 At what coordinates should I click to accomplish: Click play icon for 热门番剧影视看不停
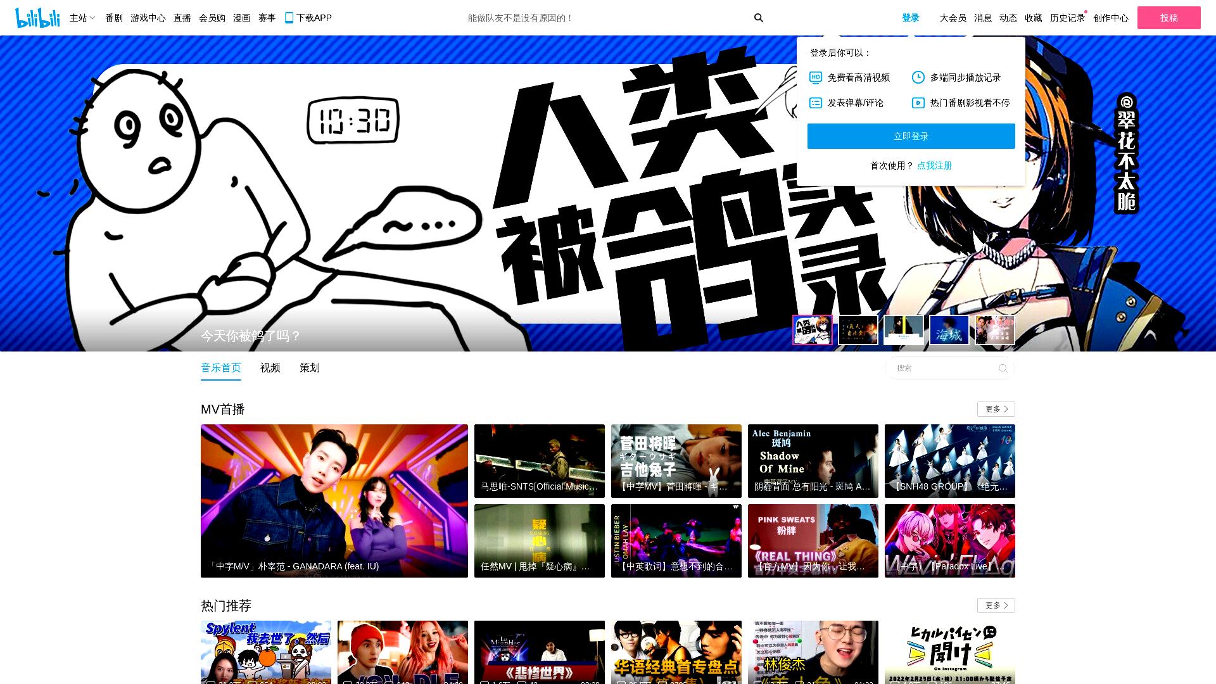918,103
